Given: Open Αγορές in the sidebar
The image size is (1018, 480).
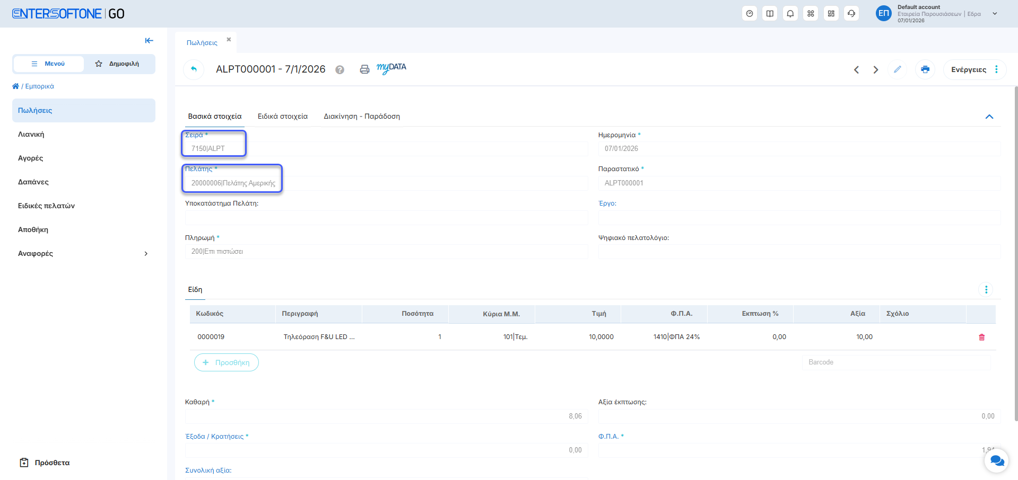Looking at the screenshot, I should (x=31, y=158).
